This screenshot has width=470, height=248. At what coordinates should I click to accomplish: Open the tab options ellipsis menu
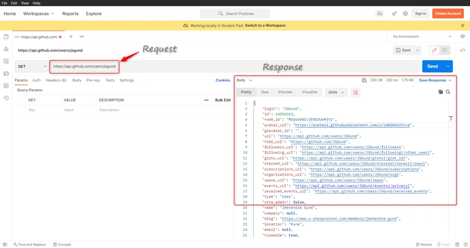pos(82,37)
